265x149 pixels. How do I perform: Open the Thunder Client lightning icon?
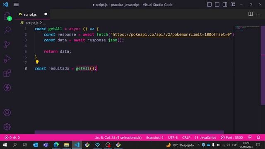pyautogui.click(x=7, y=87)
